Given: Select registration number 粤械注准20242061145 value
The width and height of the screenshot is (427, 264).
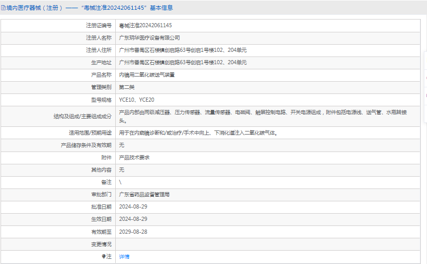Looking at the screenshot, I should coord(146,26).
